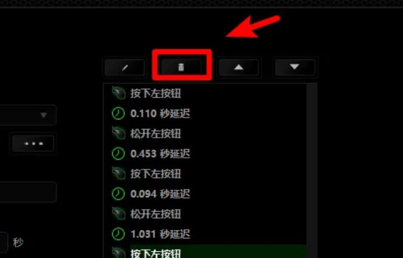Select the 1.031 秒延迟 delay entry

point(206,234)
